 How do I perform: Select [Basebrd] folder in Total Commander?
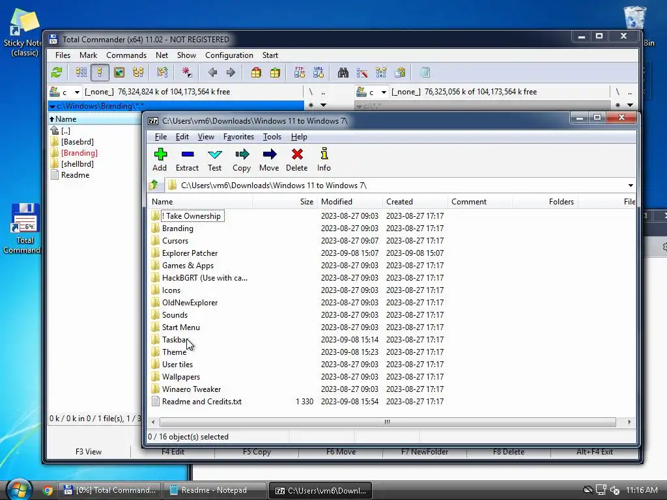pyautogui.click(x=77, y=141)
